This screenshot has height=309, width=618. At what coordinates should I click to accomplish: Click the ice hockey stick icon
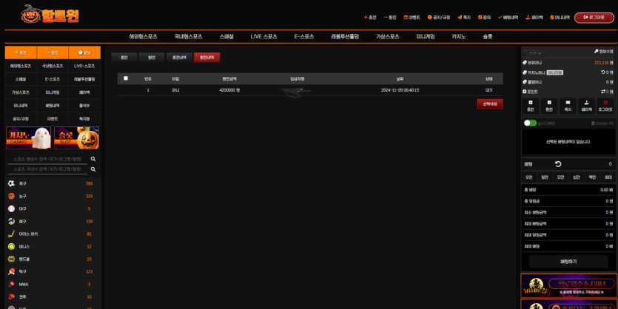[x=11, y=234]
